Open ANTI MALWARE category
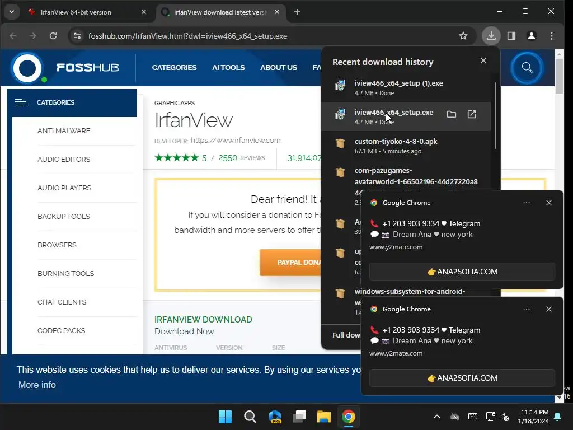The image size is (573, 430). [64, 131]
